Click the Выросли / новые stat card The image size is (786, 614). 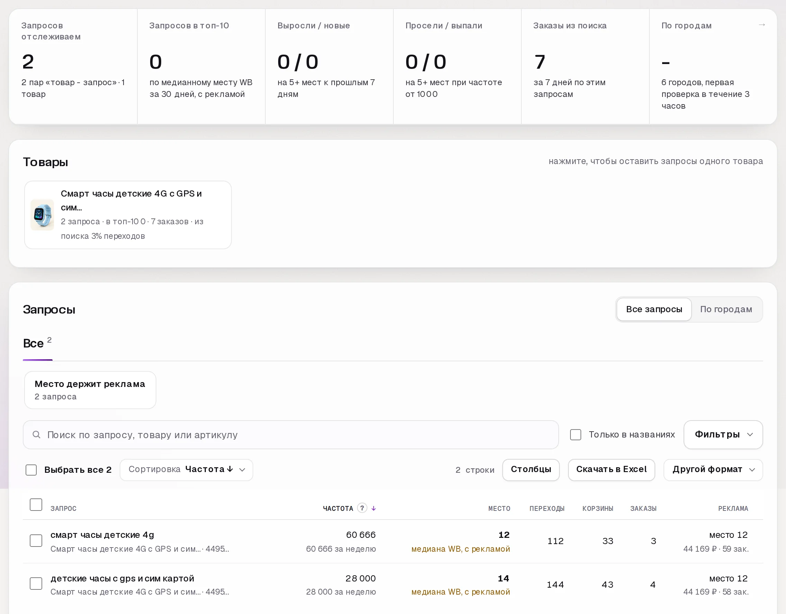pos(329,66)
